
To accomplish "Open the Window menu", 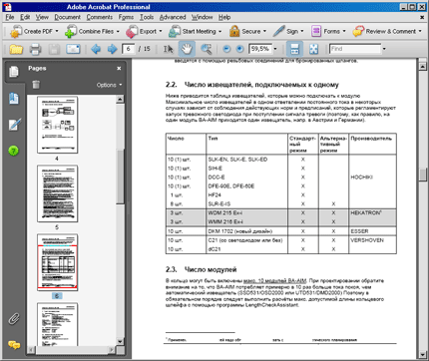I will pos(202,17).
